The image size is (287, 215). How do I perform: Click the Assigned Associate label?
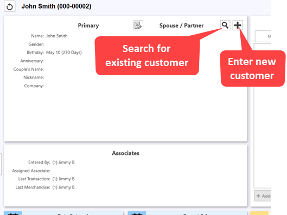point(31,171)
